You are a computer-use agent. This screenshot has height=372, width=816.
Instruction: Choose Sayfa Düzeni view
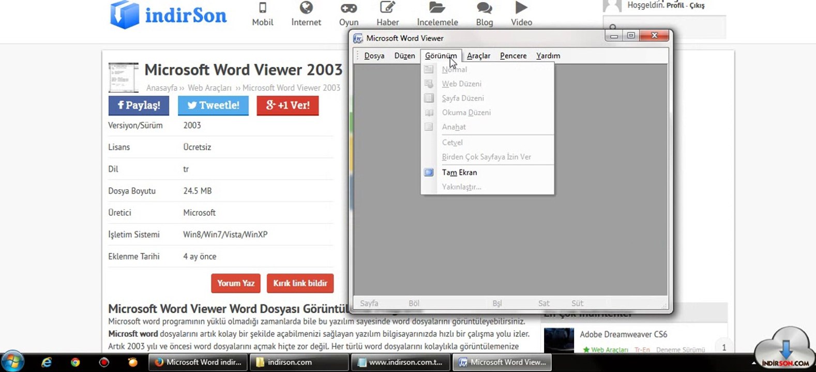coord(488,98)
